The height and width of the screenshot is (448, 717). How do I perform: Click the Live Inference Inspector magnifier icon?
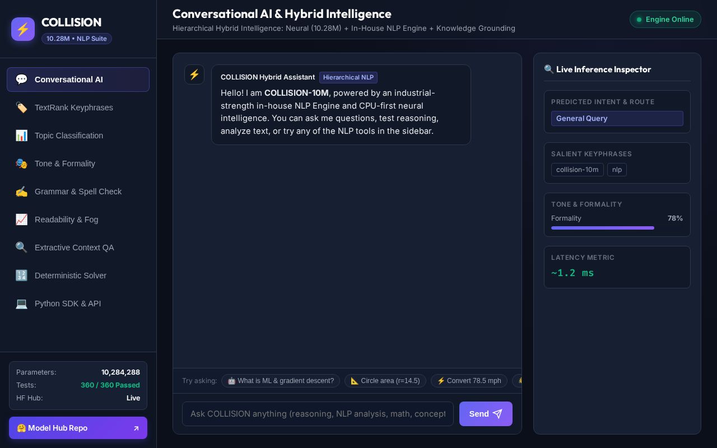pyautogui.click(x=549, y=69)
